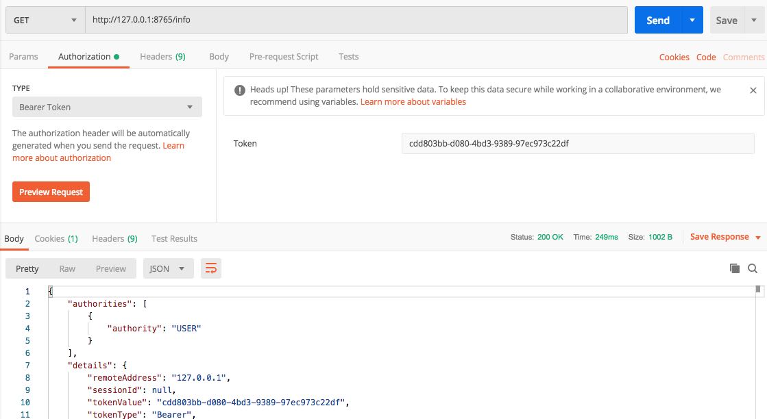Open the Cookies link
Screen dimensions: 767x419
pos(674,57)
